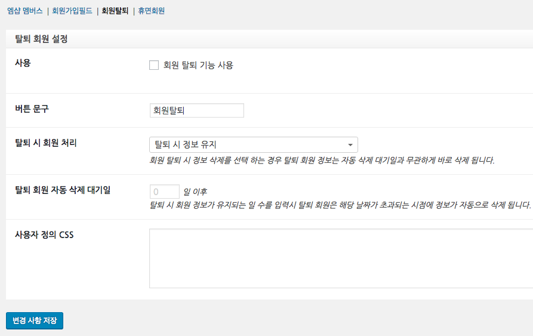The height and width of the screenshot is (336, 533).
Task: Focus the 버튼 문구 text field
Action: pos(196,110)
